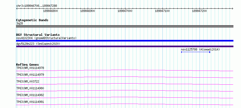
Task: Click the Cytogenetic Bands track title
Action: tap(32, 20)
